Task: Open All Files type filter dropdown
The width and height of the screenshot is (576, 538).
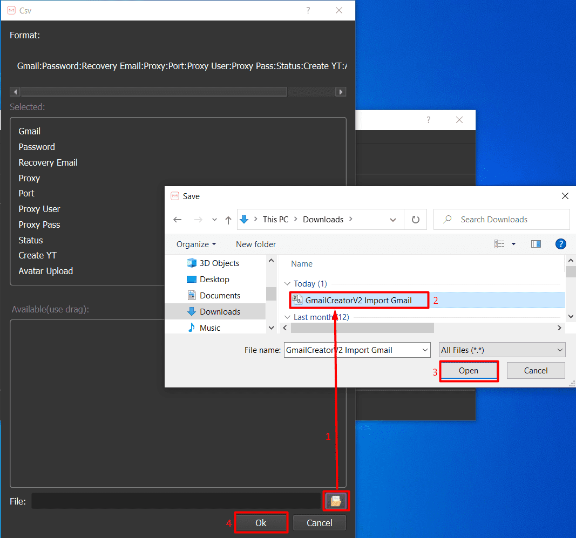Action: 560,350
